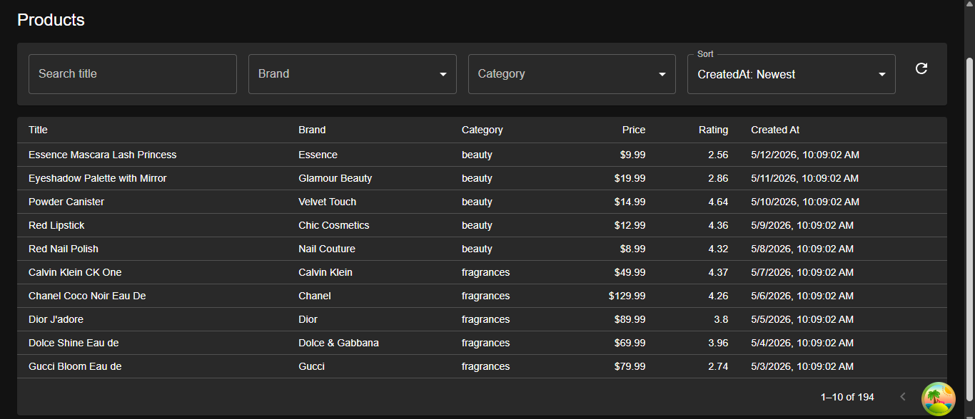Click the Velvet Touch brand cell
Viewport: 975px width, 419px height.
(327, 202)
